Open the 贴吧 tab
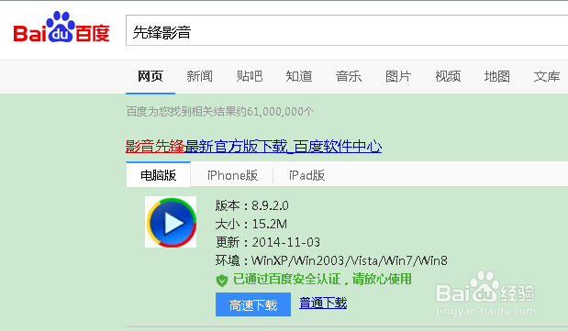Viewport: 568px width, 331px height. point(250,76)
